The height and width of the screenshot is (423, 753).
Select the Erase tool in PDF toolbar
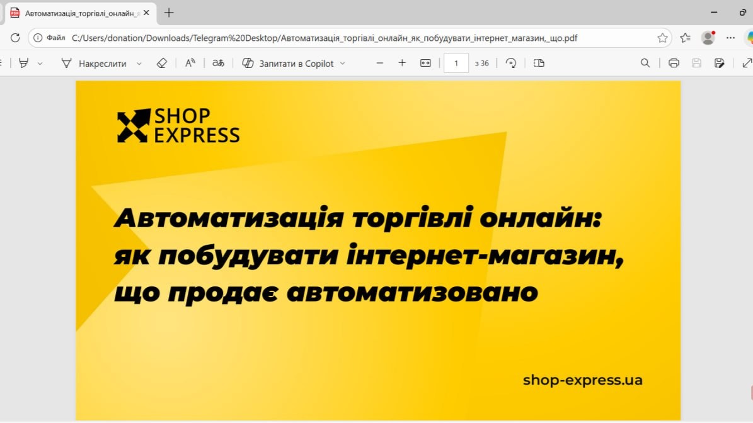click(161, 63)
